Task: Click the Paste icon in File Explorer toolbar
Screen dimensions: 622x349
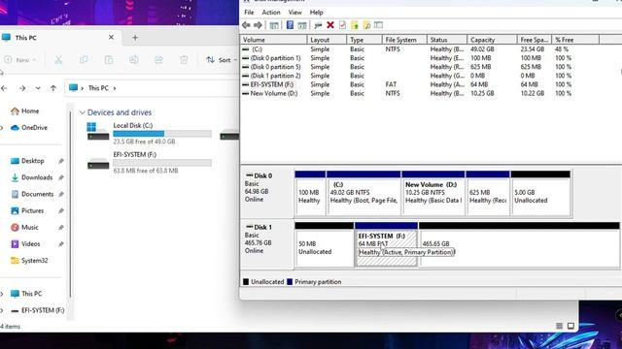Action: [x=109, y=60]
